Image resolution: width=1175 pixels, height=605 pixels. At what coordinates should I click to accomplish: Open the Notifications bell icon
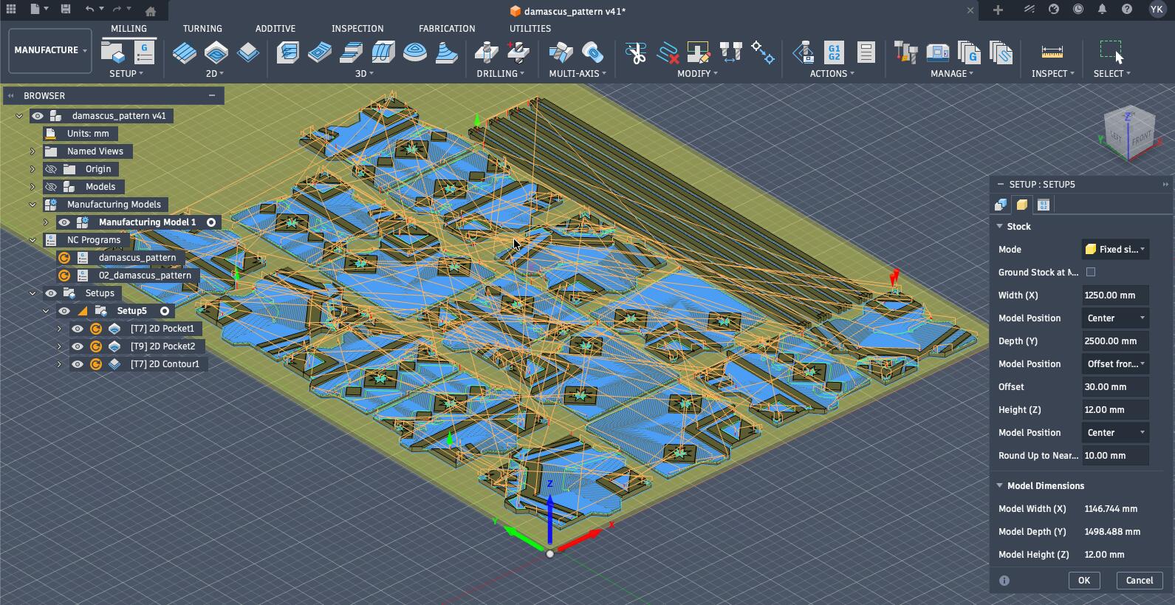(x=1102, y=10)
